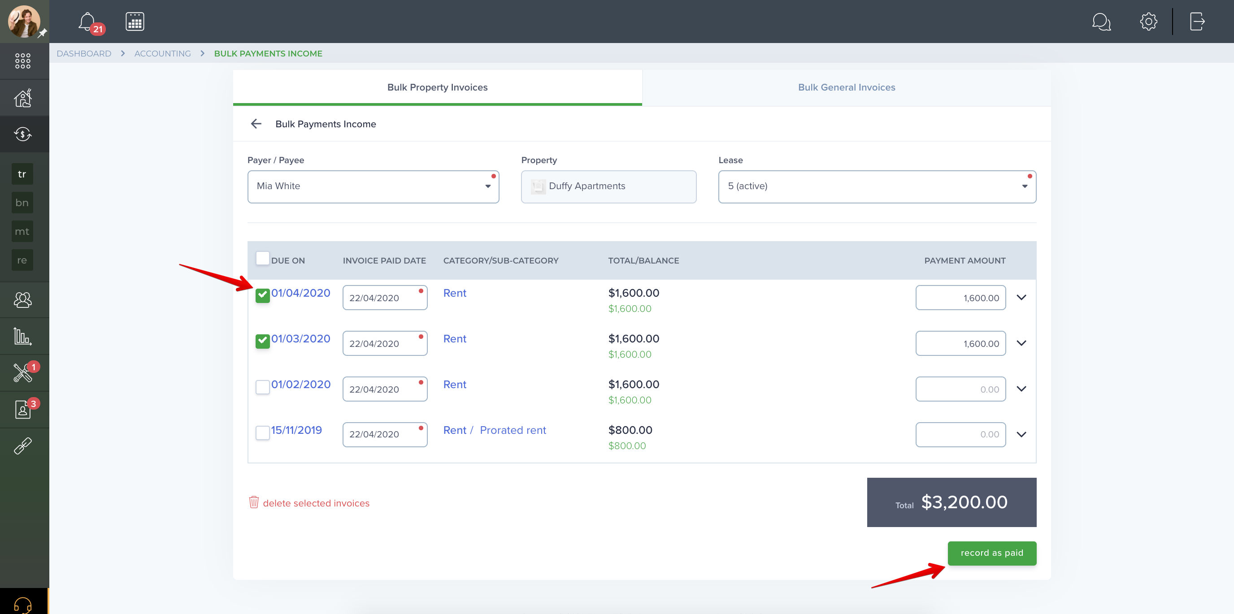
Task: Click the BULK PAYMENTS INCOME breadcrumb
Action: point(268,54)
